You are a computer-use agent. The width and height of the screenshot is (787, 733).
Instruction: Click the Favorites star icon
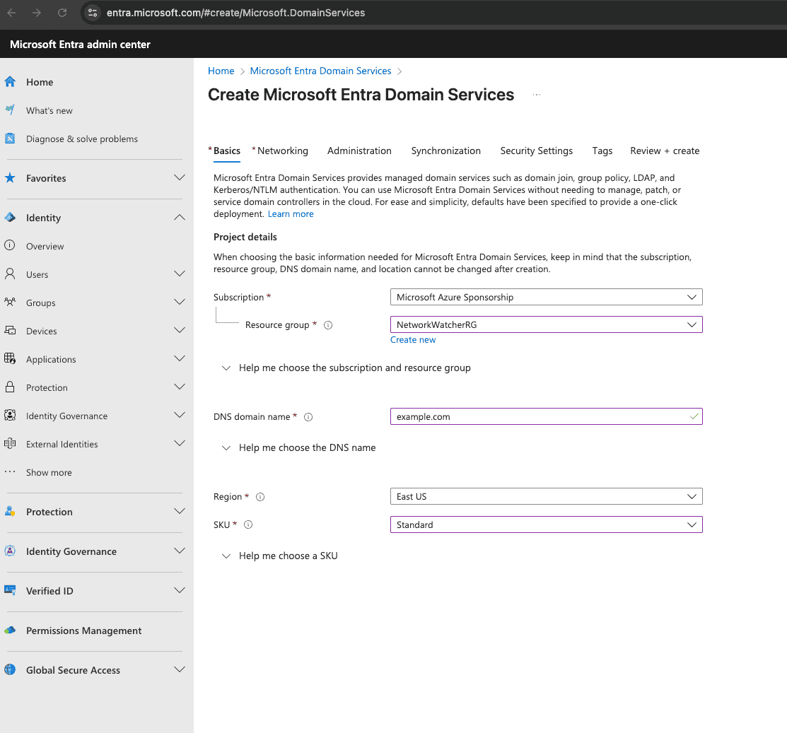(x=10, y=178)
